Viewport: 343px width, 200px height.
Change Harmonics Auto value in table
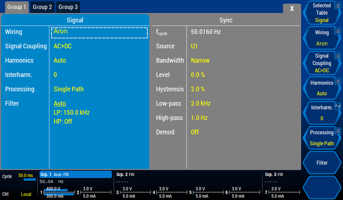point(60,60)
